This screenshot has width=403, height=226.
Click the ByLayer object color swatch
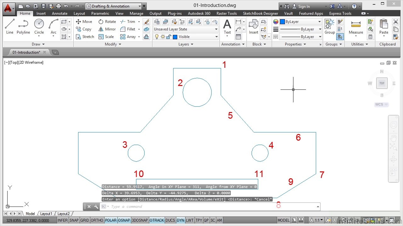coord(282,22)
